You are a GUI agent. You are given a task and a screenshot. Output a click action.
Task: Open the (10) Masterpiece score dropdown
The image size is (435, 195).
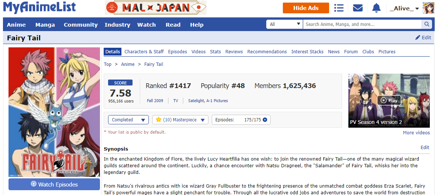pyautogui.click(x=180, y=120)
